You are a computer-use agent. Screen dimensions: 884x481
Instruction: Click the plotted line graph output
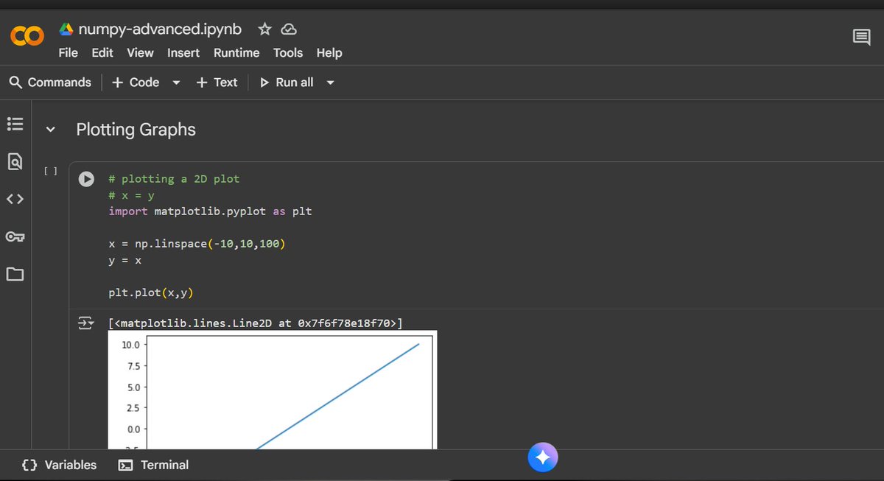(x=273, y=390)
